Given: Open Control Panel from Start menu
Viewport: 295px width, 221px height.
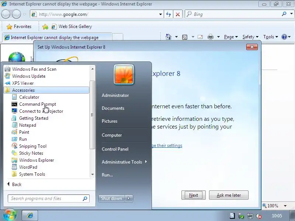Looking at the screenshot, I should (115, 149).
